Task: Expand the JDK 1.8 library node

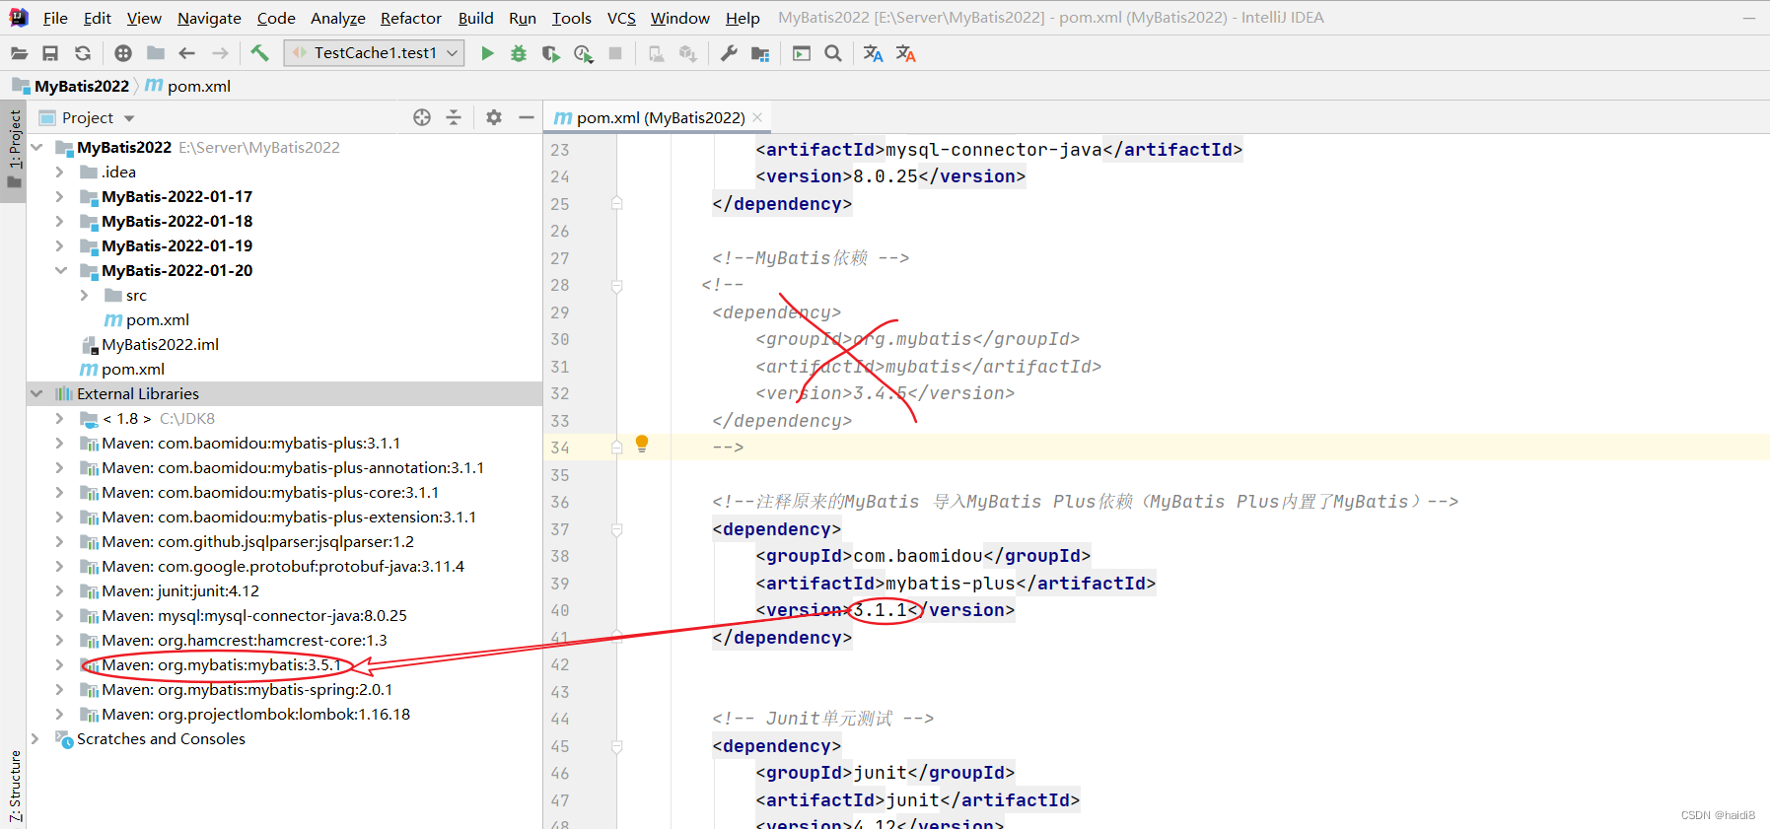Action: (x=59, y=418)
